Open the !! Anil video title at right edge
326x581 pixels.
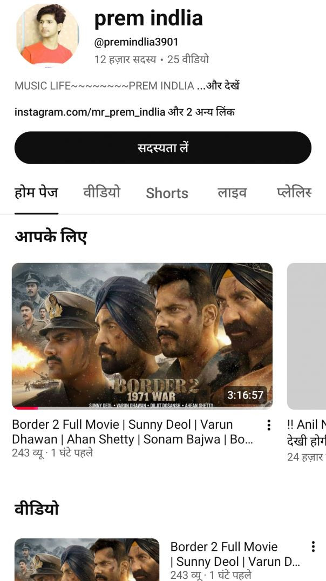[x=307, y=432]
